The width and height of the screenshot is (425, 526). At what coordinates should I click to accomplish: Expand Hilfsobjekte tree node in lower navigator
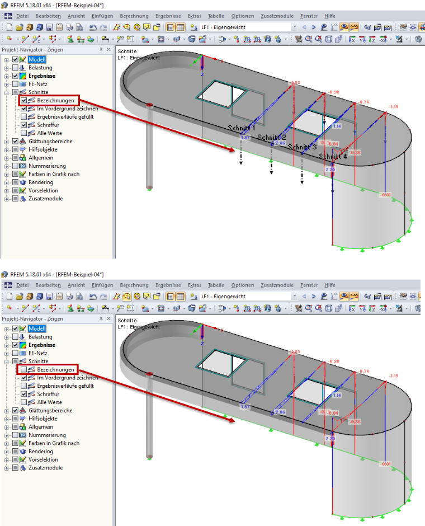7,419
